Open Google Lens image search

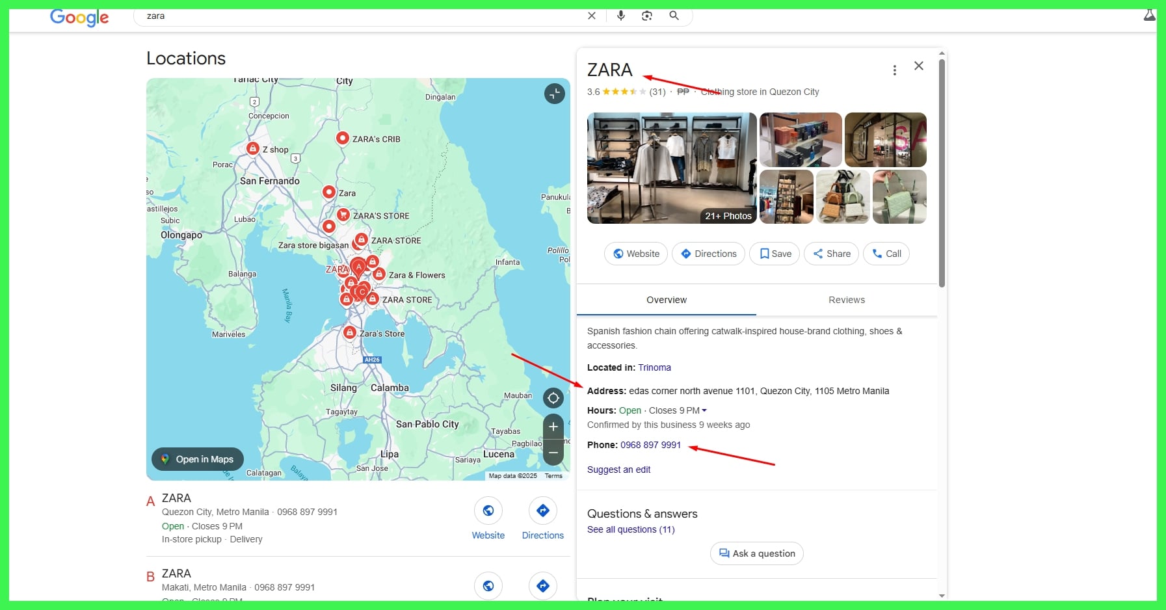(x=647, y=16)
